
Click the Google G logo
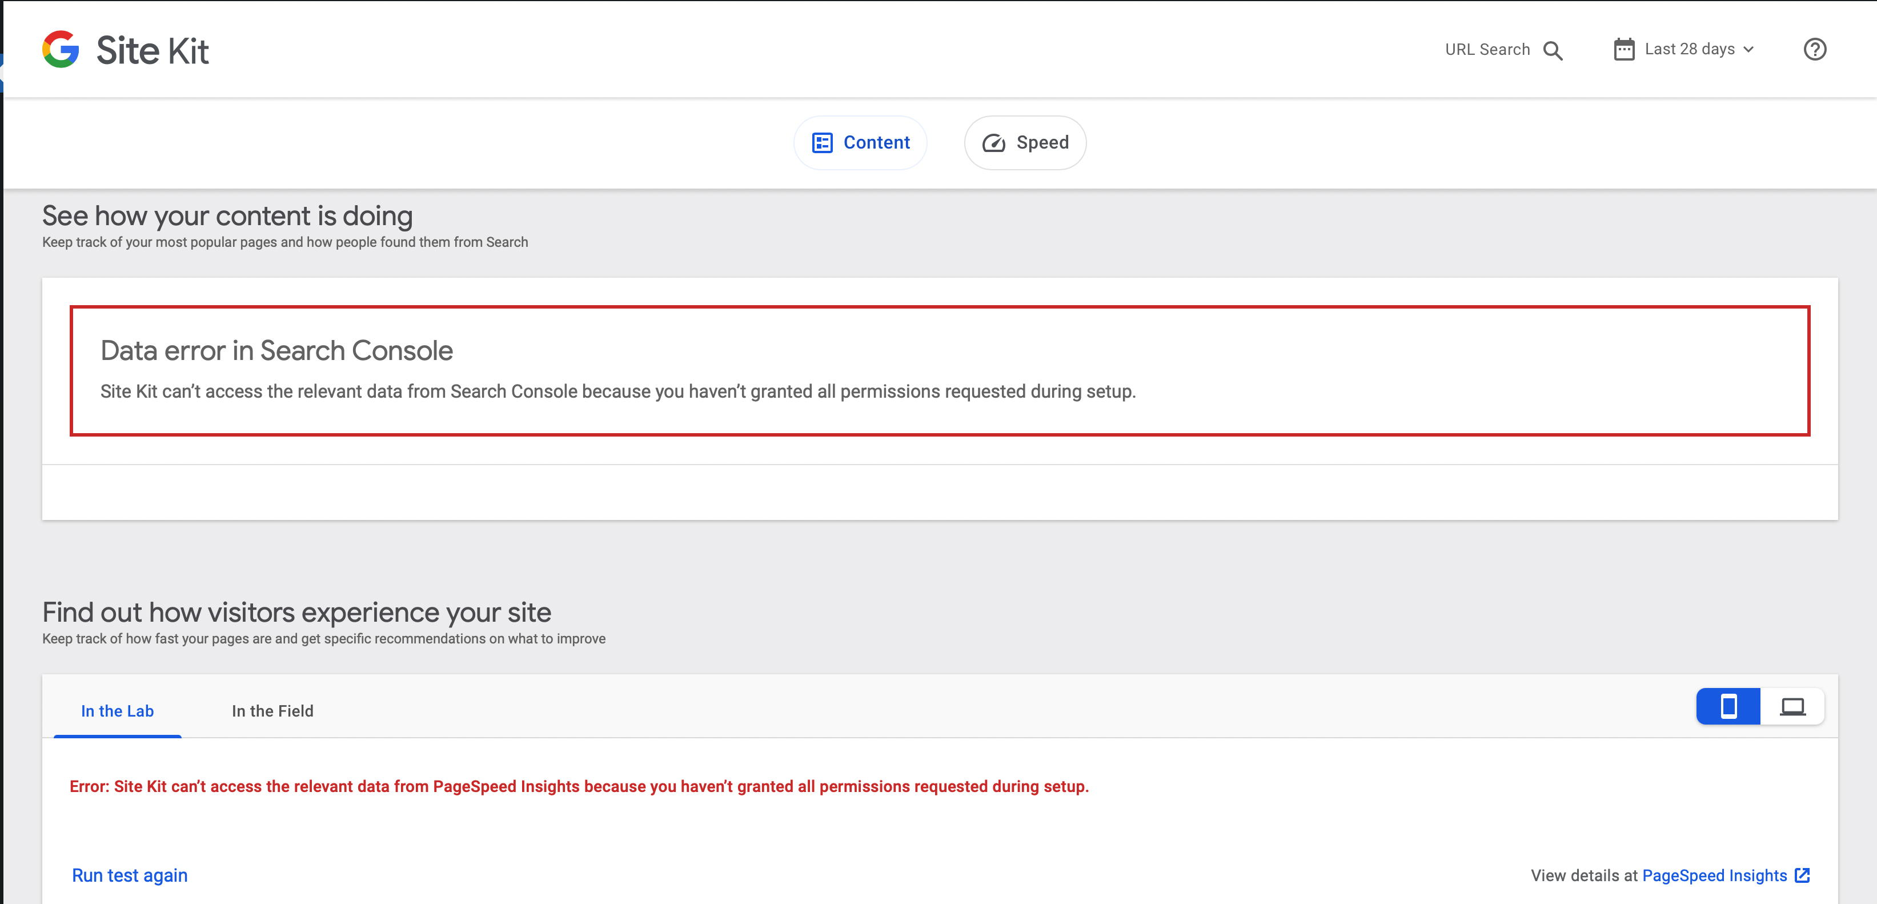click(61, 50)
